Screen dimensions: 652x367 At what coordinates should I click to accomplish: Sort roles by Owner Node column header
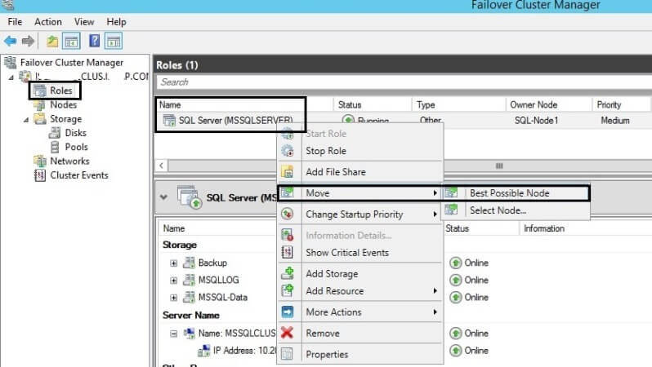(534, 104)
